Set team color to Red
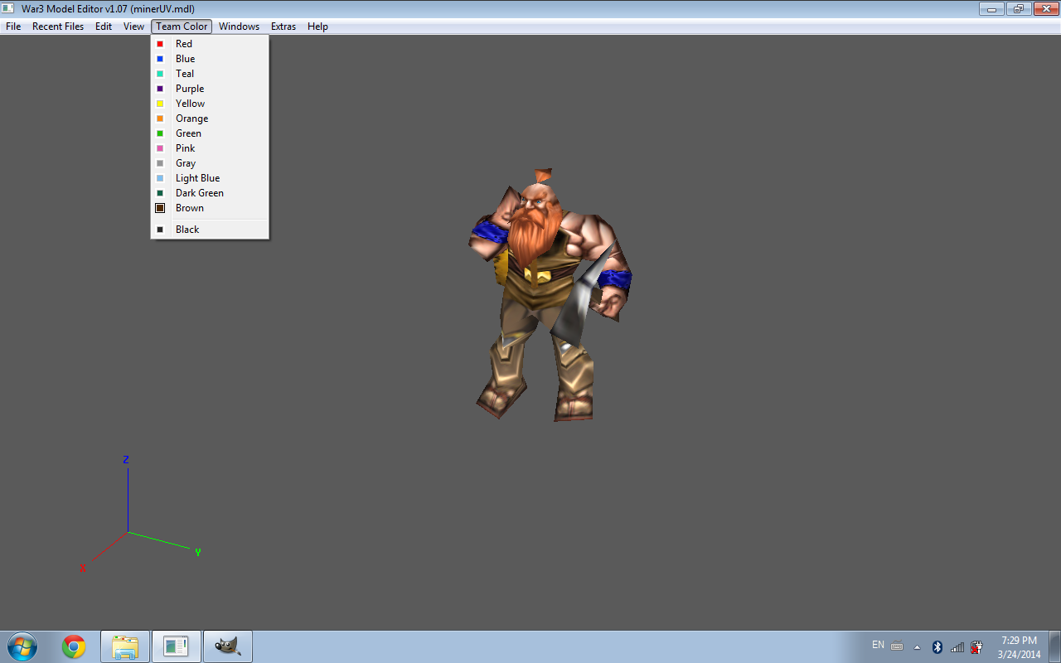 [x=210, y=44]
